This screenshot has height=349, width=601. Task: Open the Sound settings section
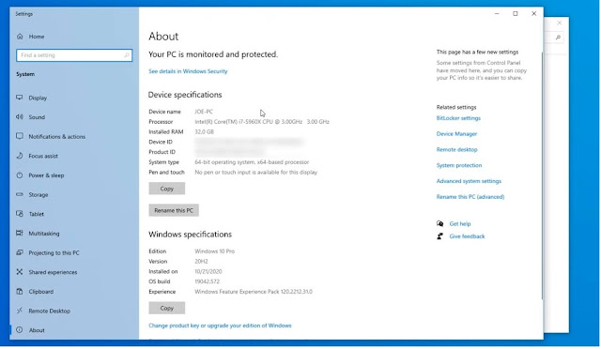click(x=37, y=117)
